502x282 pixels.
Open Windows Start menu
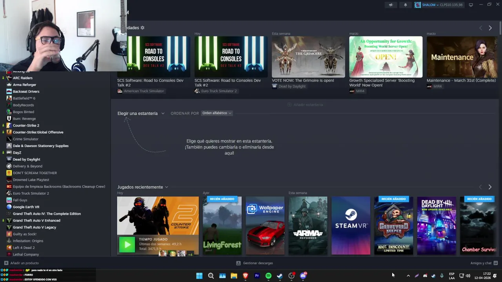coord(199,276)
